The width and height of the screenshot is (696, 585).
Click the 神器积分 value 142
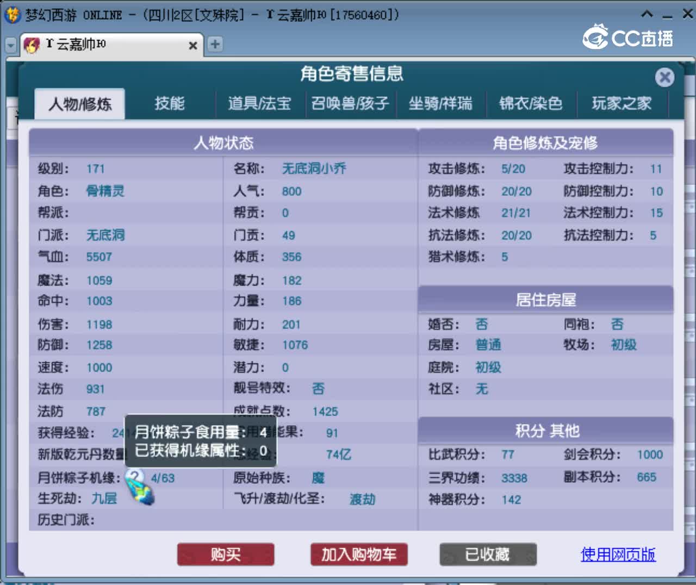pos(511,500)
